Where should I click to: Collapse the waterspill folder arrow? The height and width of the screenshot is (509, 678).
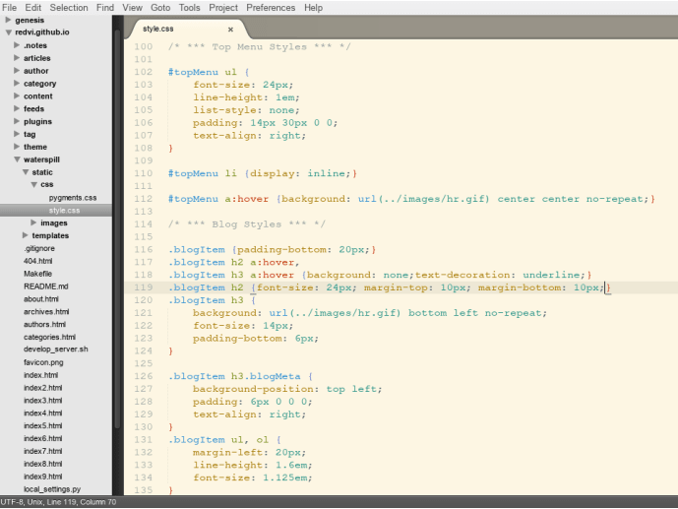tap(17, 159)
